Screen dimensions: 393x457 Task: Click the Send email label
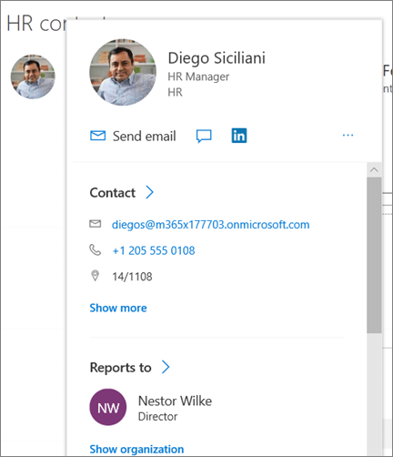[145, 137]
